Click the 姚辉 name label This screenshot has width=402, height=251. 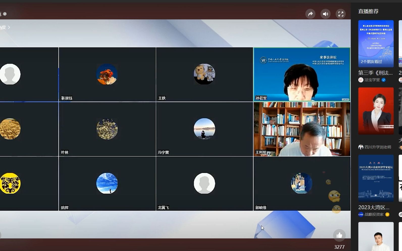(65, 207)
